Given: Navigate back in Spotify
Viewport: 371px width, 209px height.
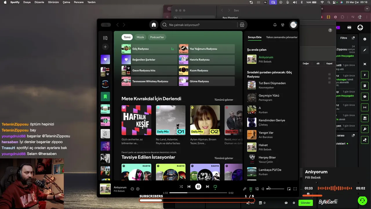Looking at the screenshot, I should [x=117, y=25].
